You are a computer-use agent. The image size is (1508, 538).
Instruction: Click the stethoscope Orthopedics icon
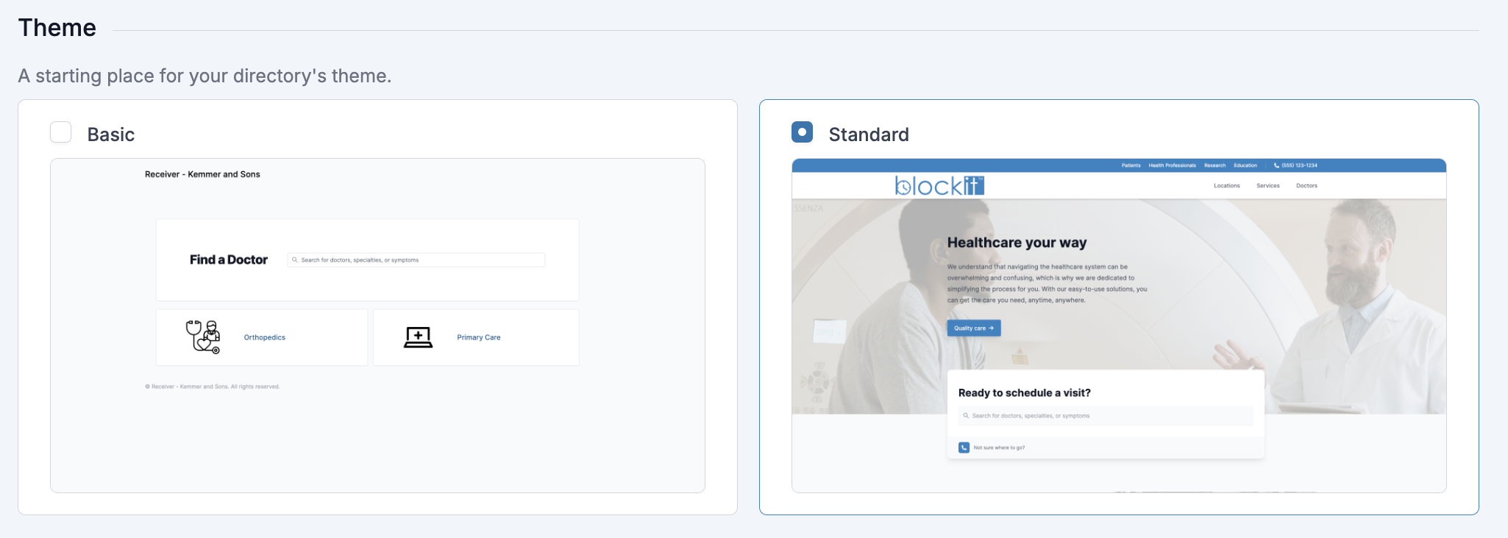pos(202,337)
